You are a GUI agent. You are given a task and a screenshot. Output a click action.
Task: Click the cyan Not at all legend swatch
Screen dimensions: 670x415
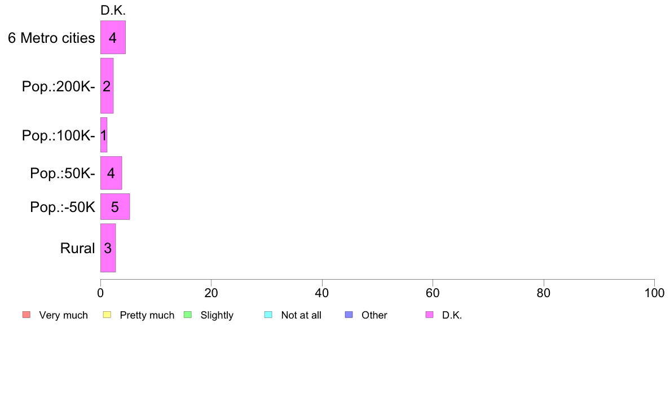click(268, 315)
